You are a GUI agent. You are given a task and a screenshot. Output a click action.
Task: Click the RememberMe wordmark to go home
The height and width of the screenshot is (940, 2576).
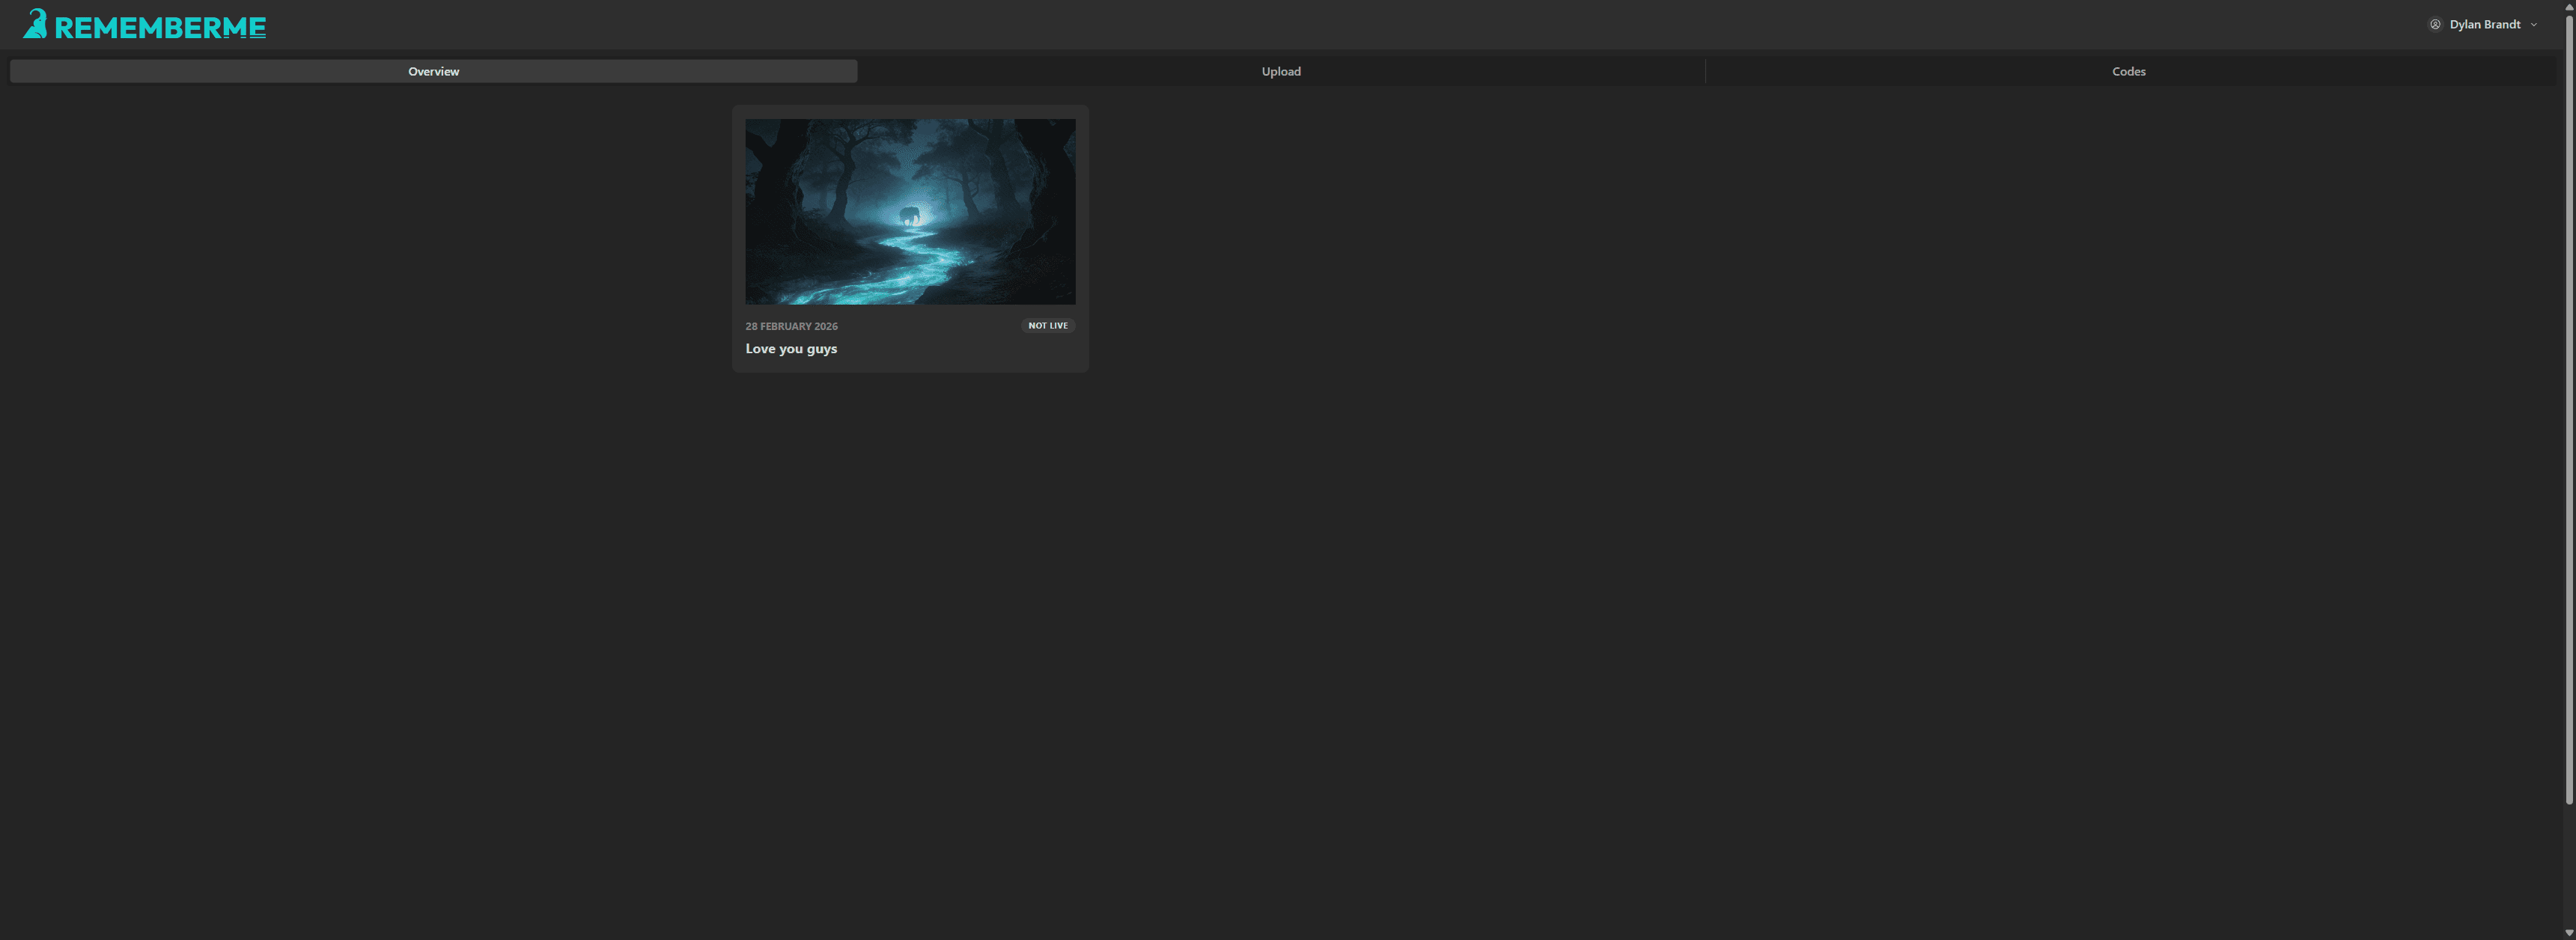click(x=160, y=25)
